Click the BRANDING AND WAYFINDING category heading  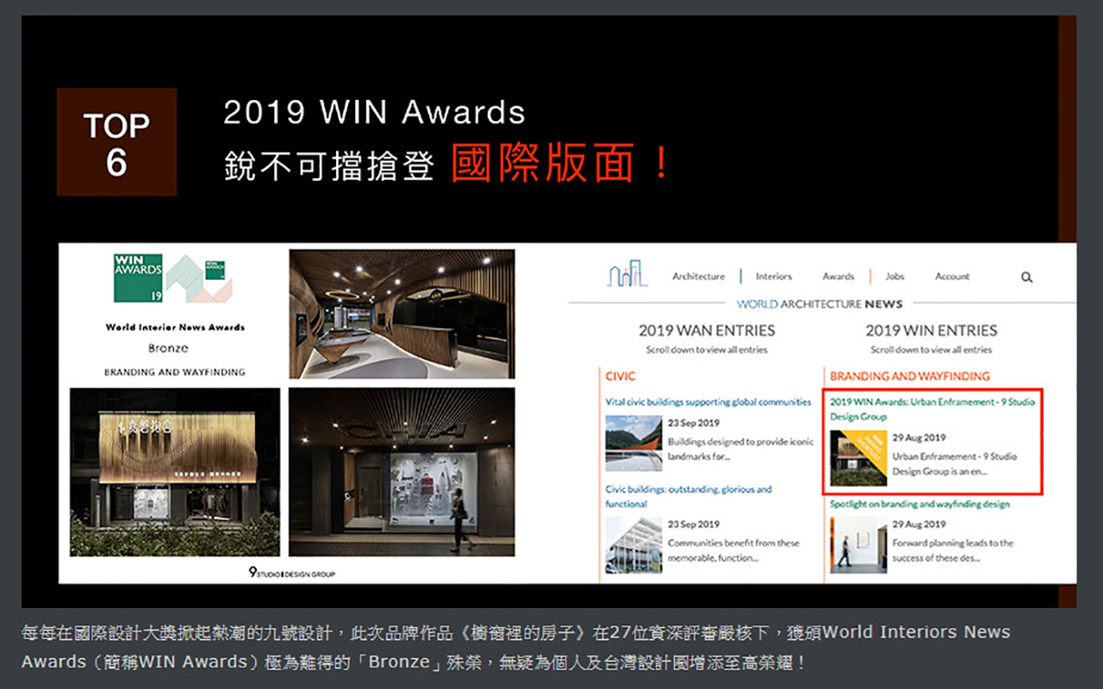[910, 376]
